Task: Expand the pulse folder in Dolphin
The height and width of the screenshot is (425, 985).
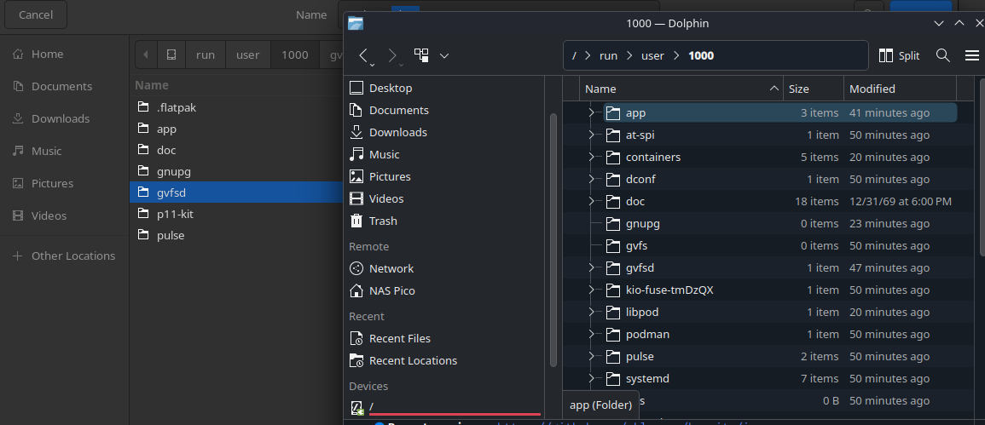Action: click(x=591, y=357)
